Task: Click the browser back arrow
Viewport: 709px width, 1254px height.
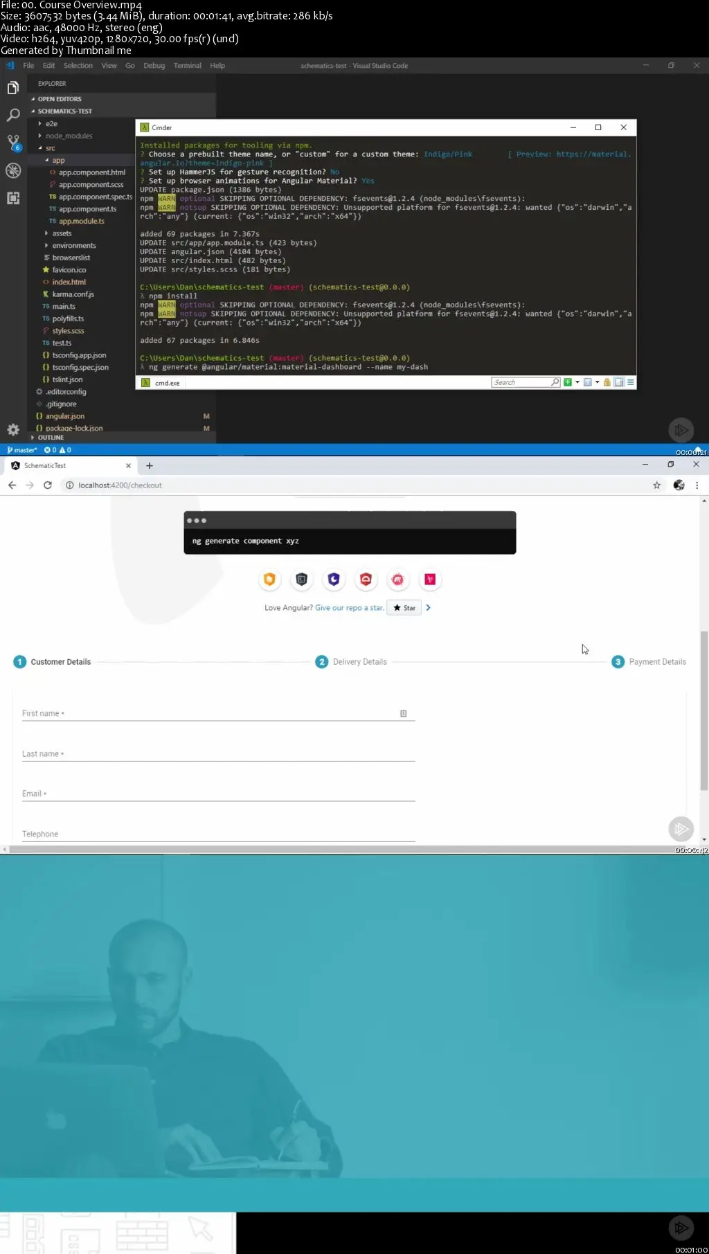Action: tap(12, 485)
